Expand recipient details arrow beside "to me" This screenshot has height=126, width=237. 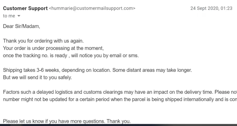tap(19, 16)
